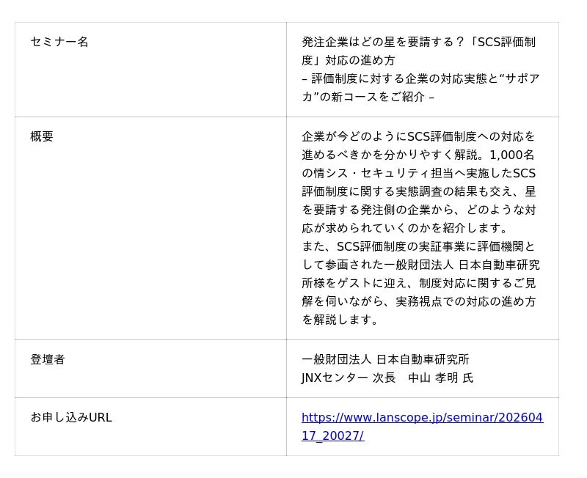Click the seminar title line starting 発注企業はどの星
This screenshot has height=478, width=587.
tap(418, 42)
